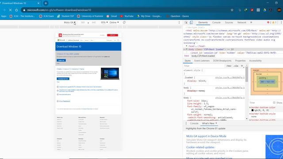Expand border-bottom-style computed property
This screenshot has height=159, width=283.
pos(250,114)
